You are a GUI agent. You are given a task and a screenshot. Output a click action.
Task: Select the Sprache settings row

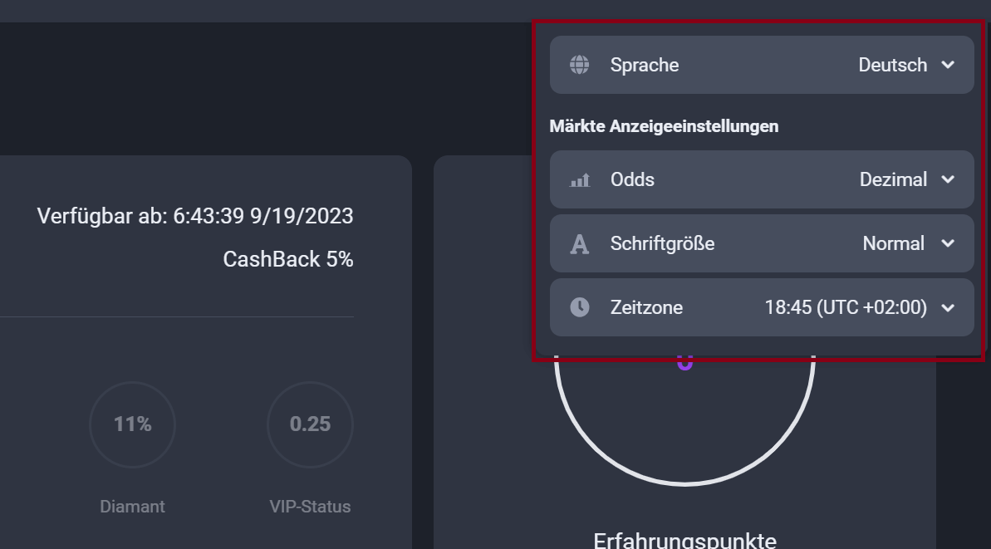pyautogui.click(x=761, y=64)
